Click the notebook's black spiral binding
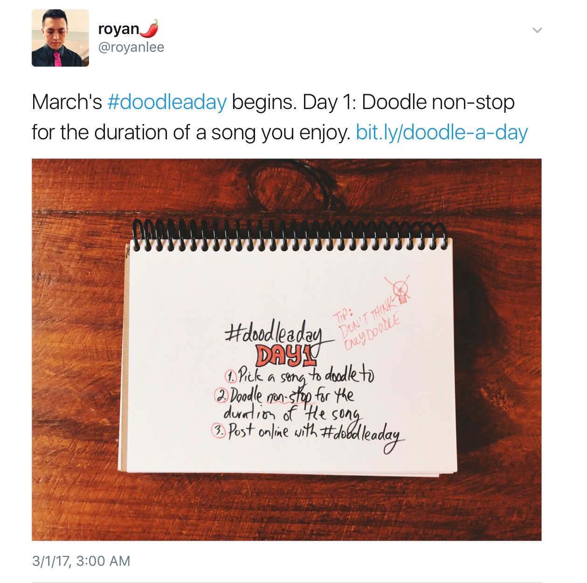This screenshot has width=587, height=583. pyautogui.click(x=289, y=235)
